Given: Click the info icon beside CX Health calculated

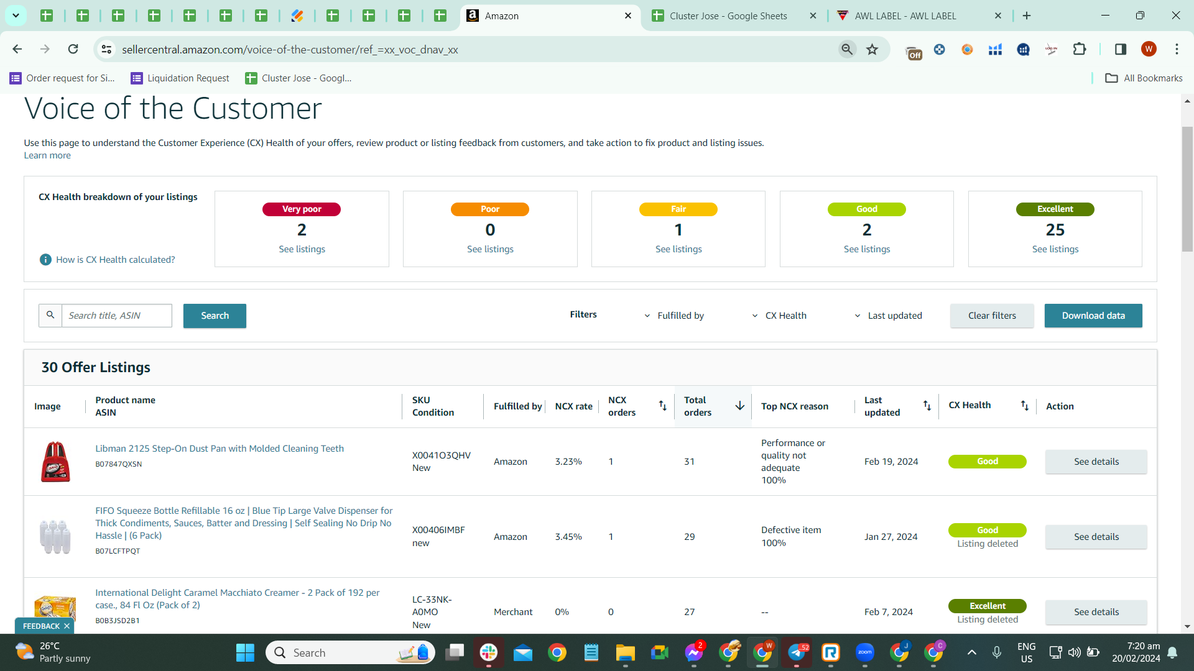Looking at the screenshot, I should click(45, 260).
